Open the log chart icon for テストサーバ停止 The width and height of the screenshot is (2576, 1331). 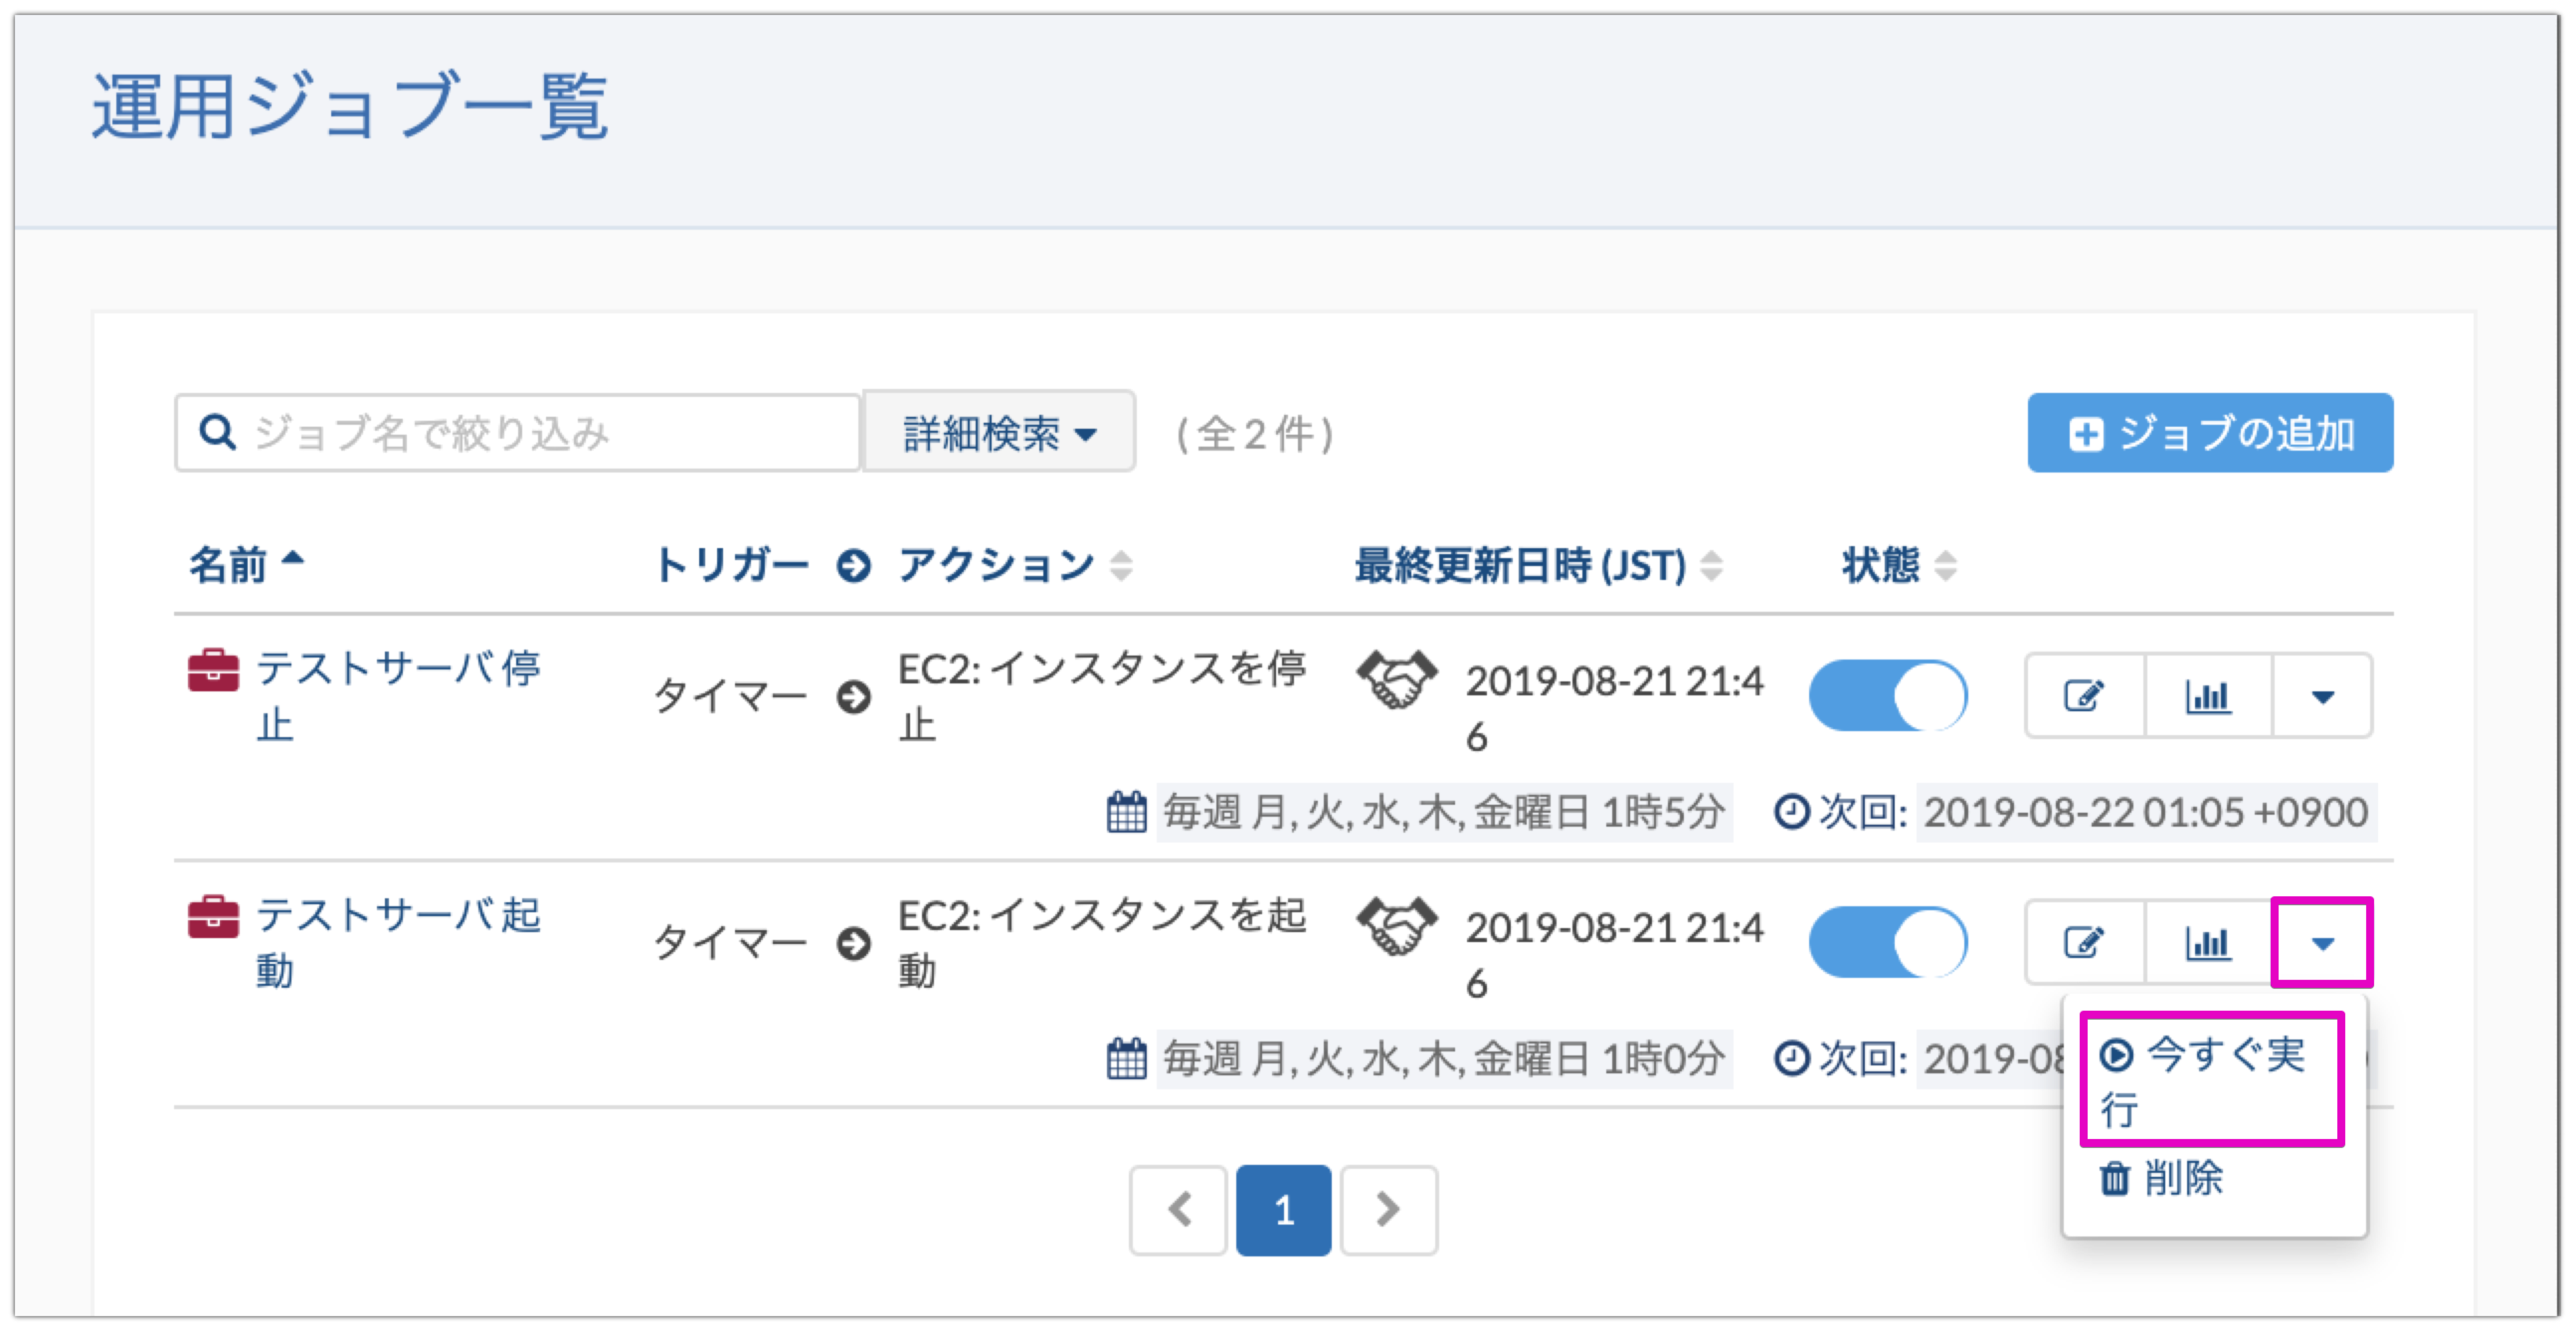click(2208, 696)
